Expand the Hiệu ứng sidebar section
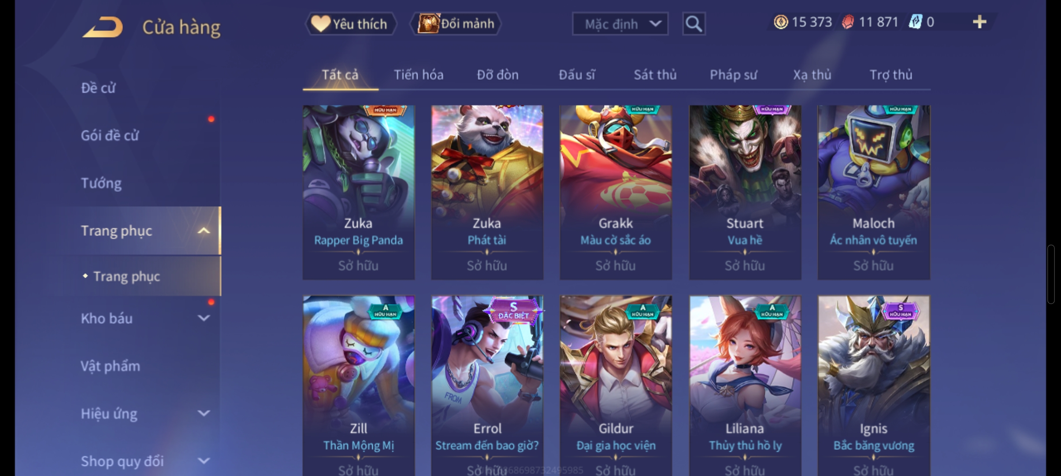This screenshot has height=476, width=1061. tap(204, 413)
